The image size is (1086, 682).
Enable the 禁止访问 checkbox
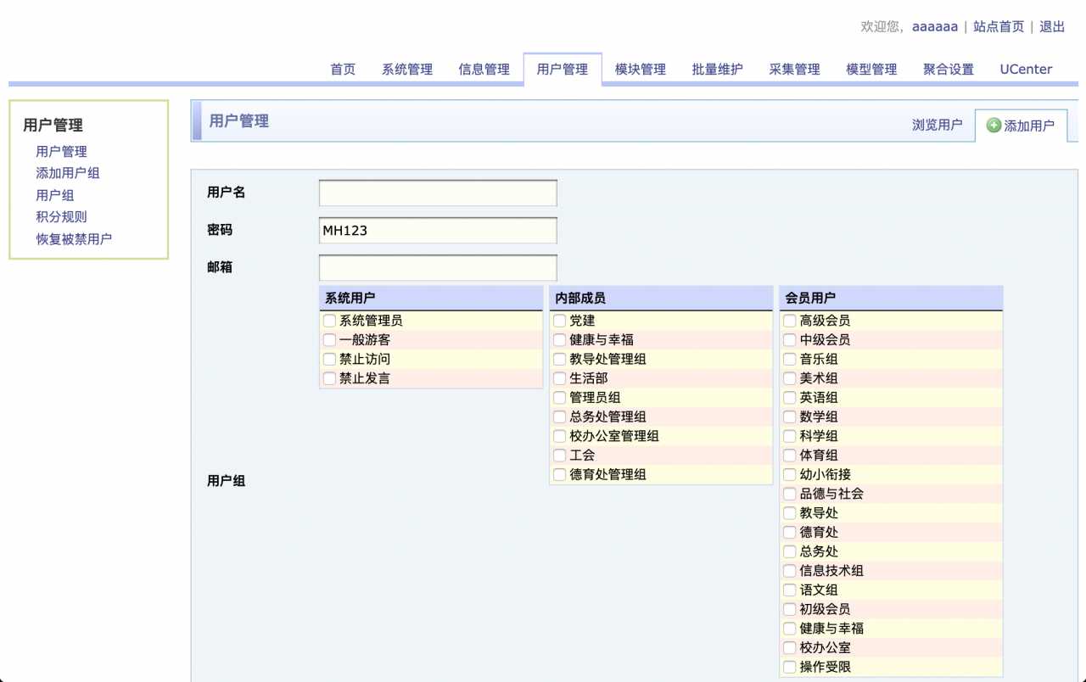329,359
